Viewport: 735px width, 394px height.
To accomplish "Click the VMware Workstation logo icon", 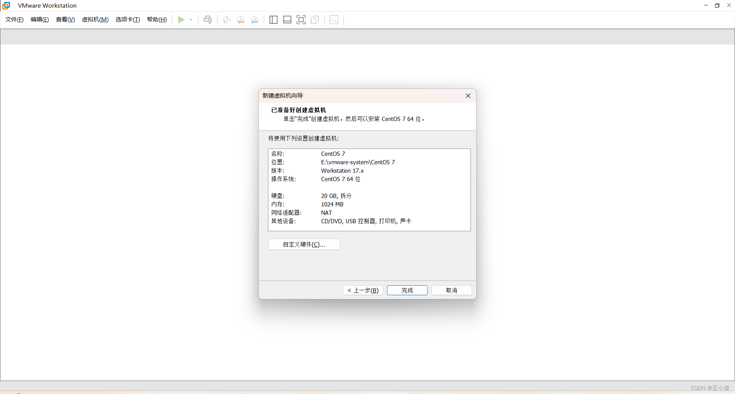I will tap(6, 5).
